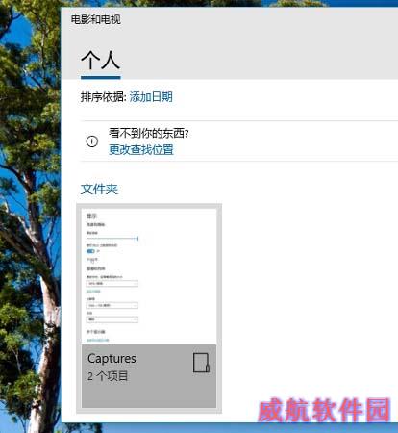Click the folder icon on the Captures tile
The width and height of the screenshot is (398, 433).
(x=201, y=363)
